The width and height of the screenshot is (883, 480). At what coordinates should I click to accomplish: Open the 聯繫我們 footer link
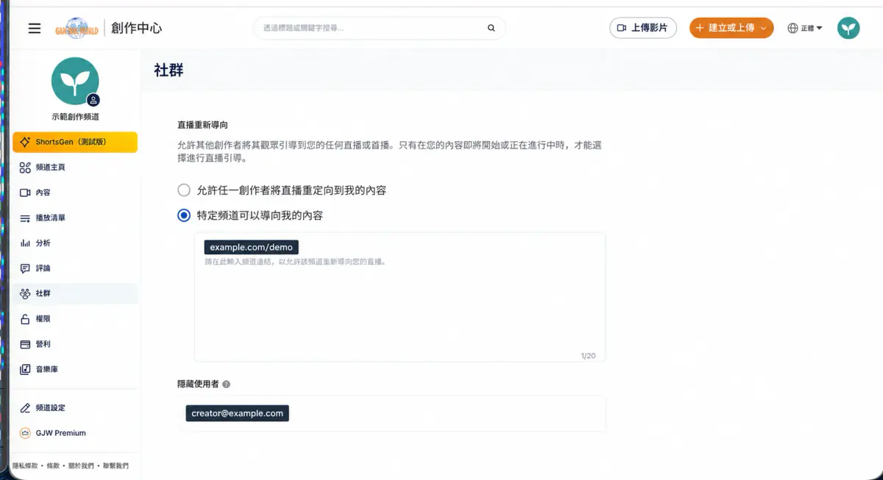(116, 466)
